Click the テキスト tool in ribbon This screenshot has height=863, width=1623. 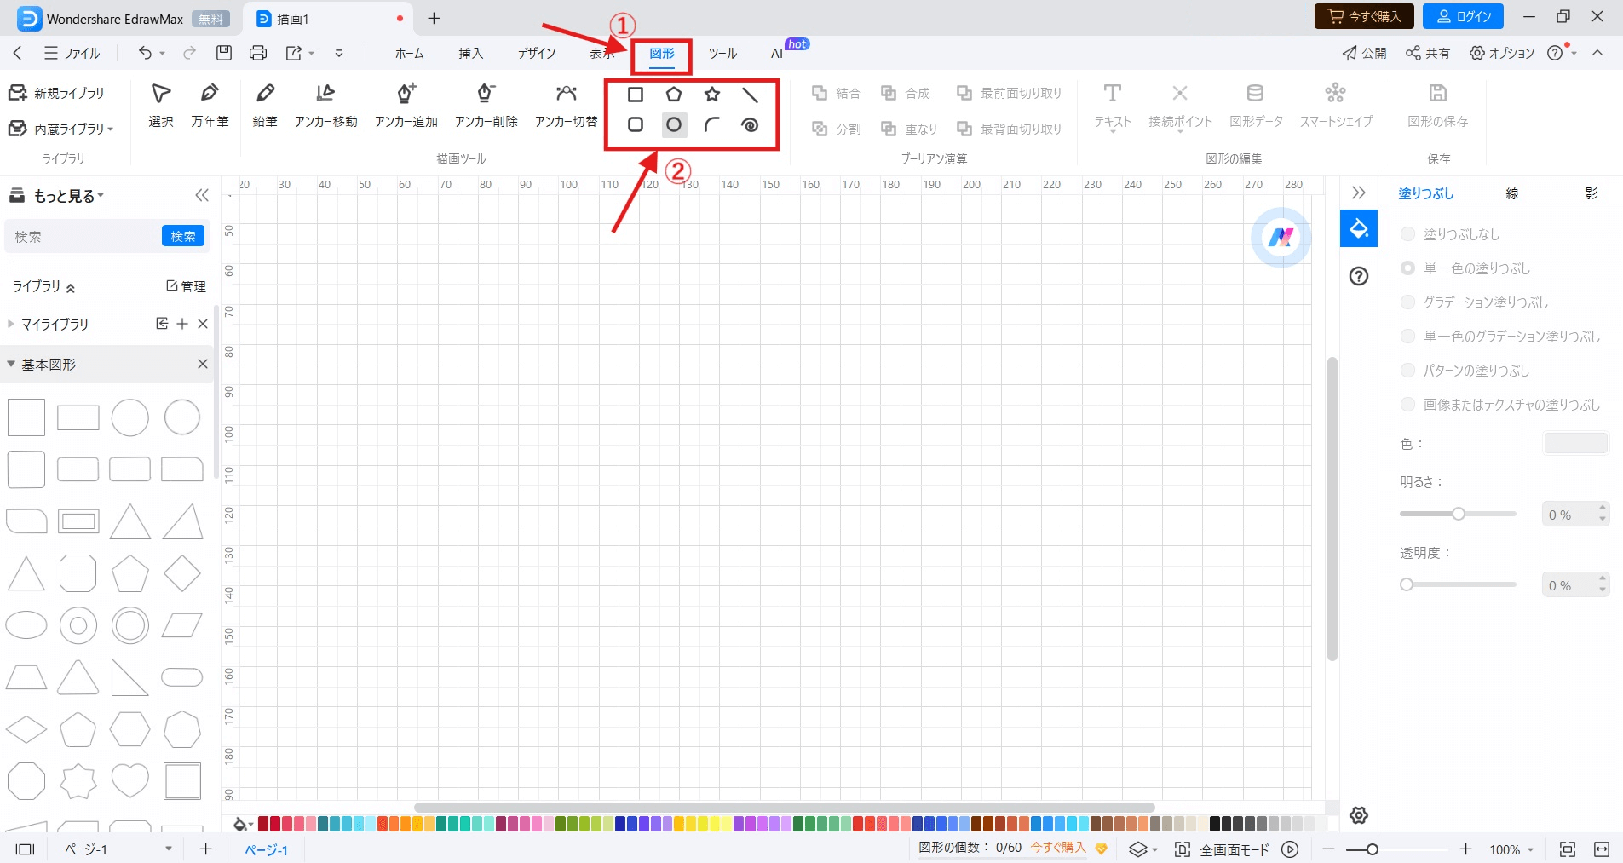click(1113, 106)
